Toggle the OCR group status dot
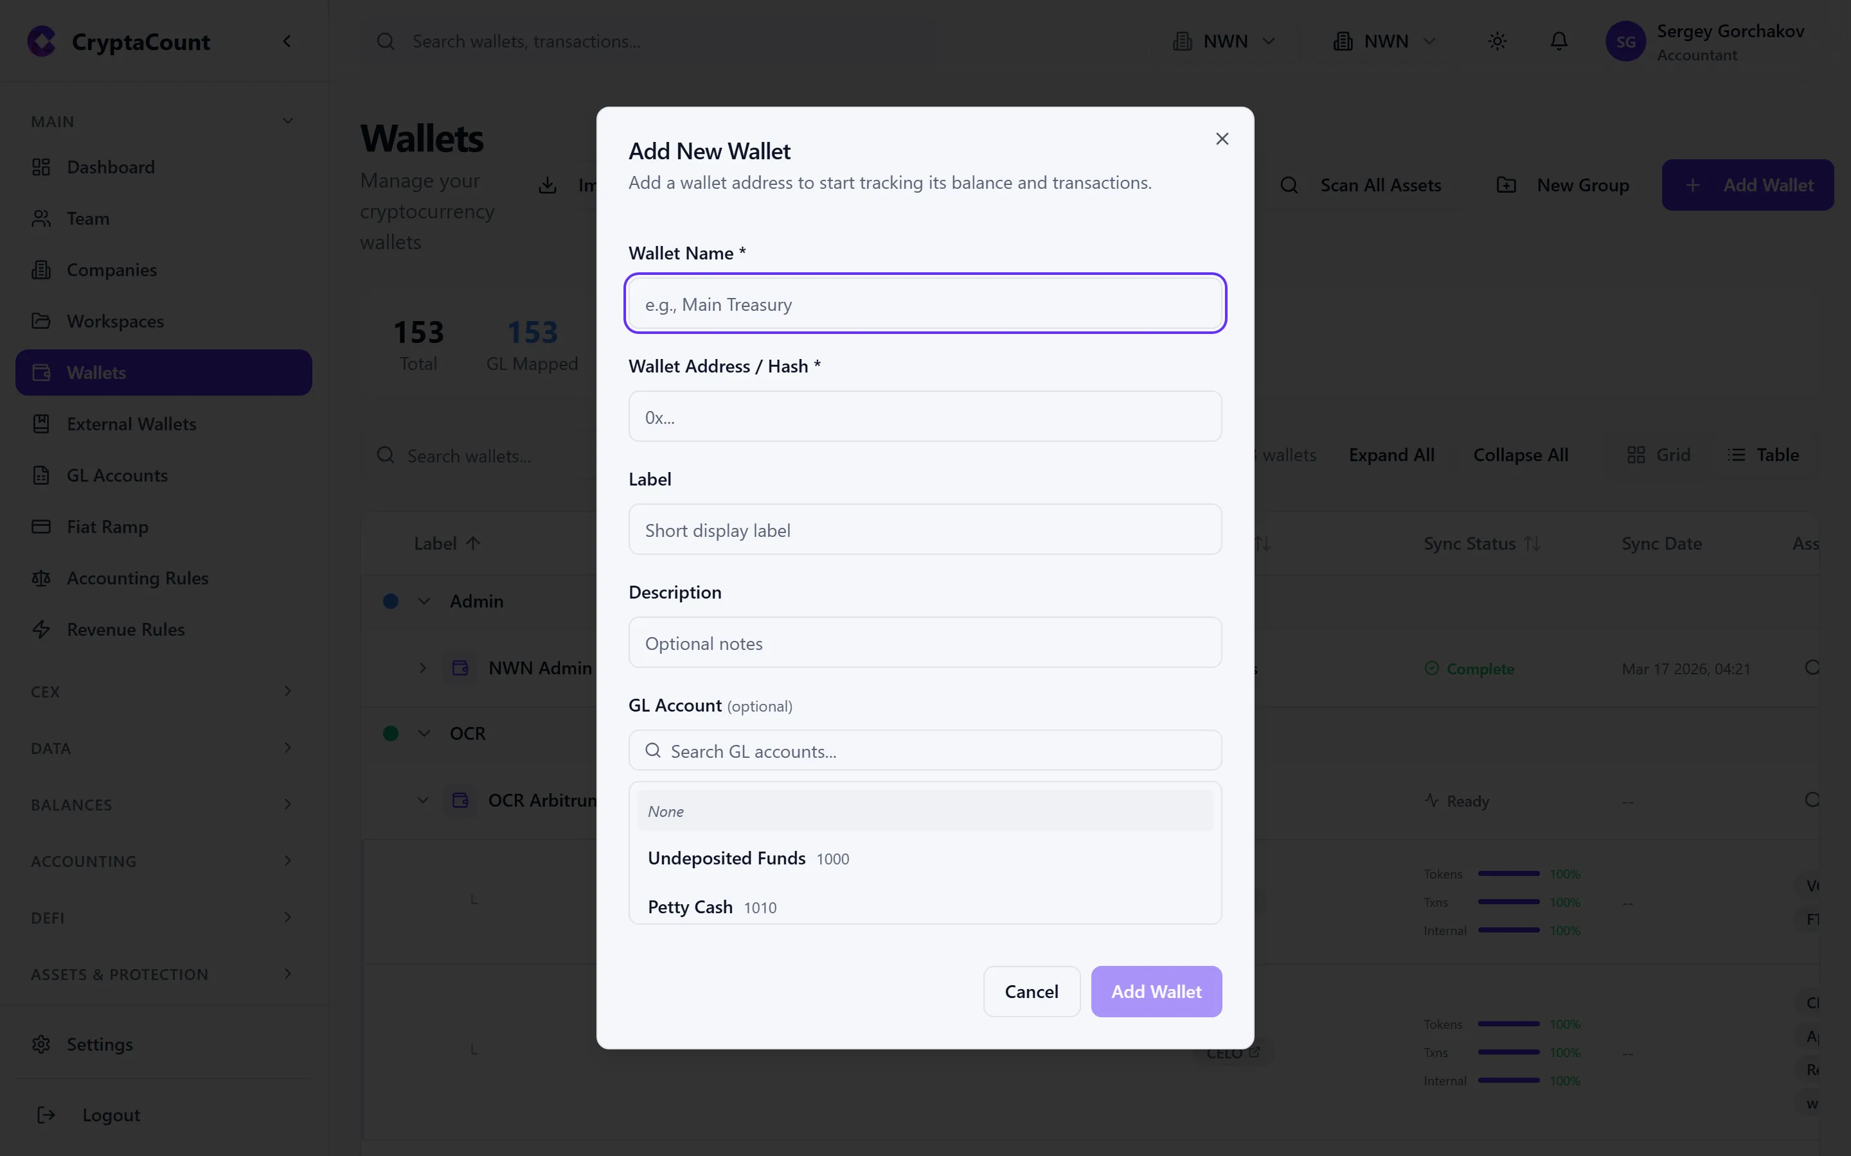The width and height of the screenshot is (1851, 1156). pyautogui.click(x=391, y=732)
